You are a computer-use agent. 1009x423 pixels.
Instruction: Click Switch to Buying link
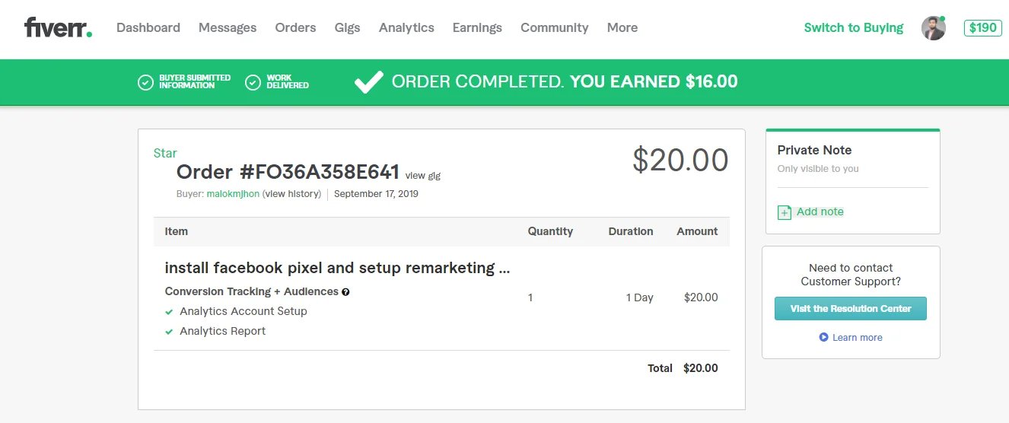pos(853,27)
